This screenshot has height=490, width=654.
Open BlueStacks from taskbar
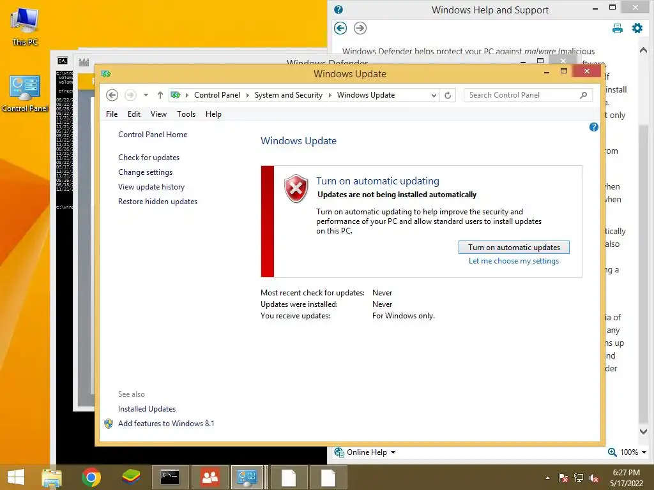pos(131,477)
